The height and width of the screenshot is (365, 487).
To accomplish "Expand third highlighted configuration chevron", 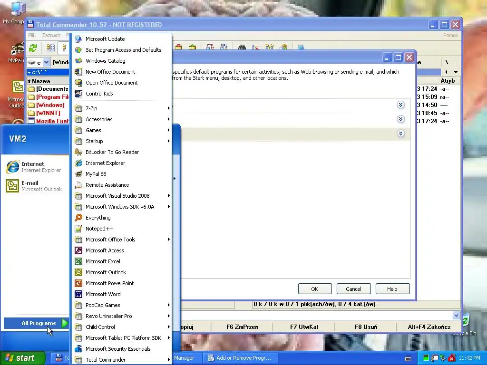I will pyautogui.click(x=400, y=134).
